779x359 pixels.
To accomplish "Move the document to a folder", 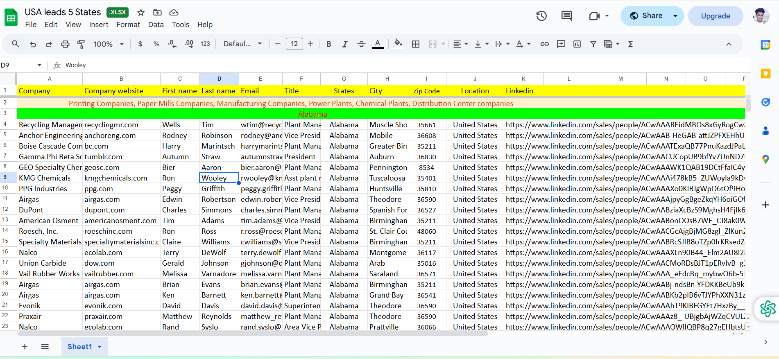I will click(x=157, y=13).
